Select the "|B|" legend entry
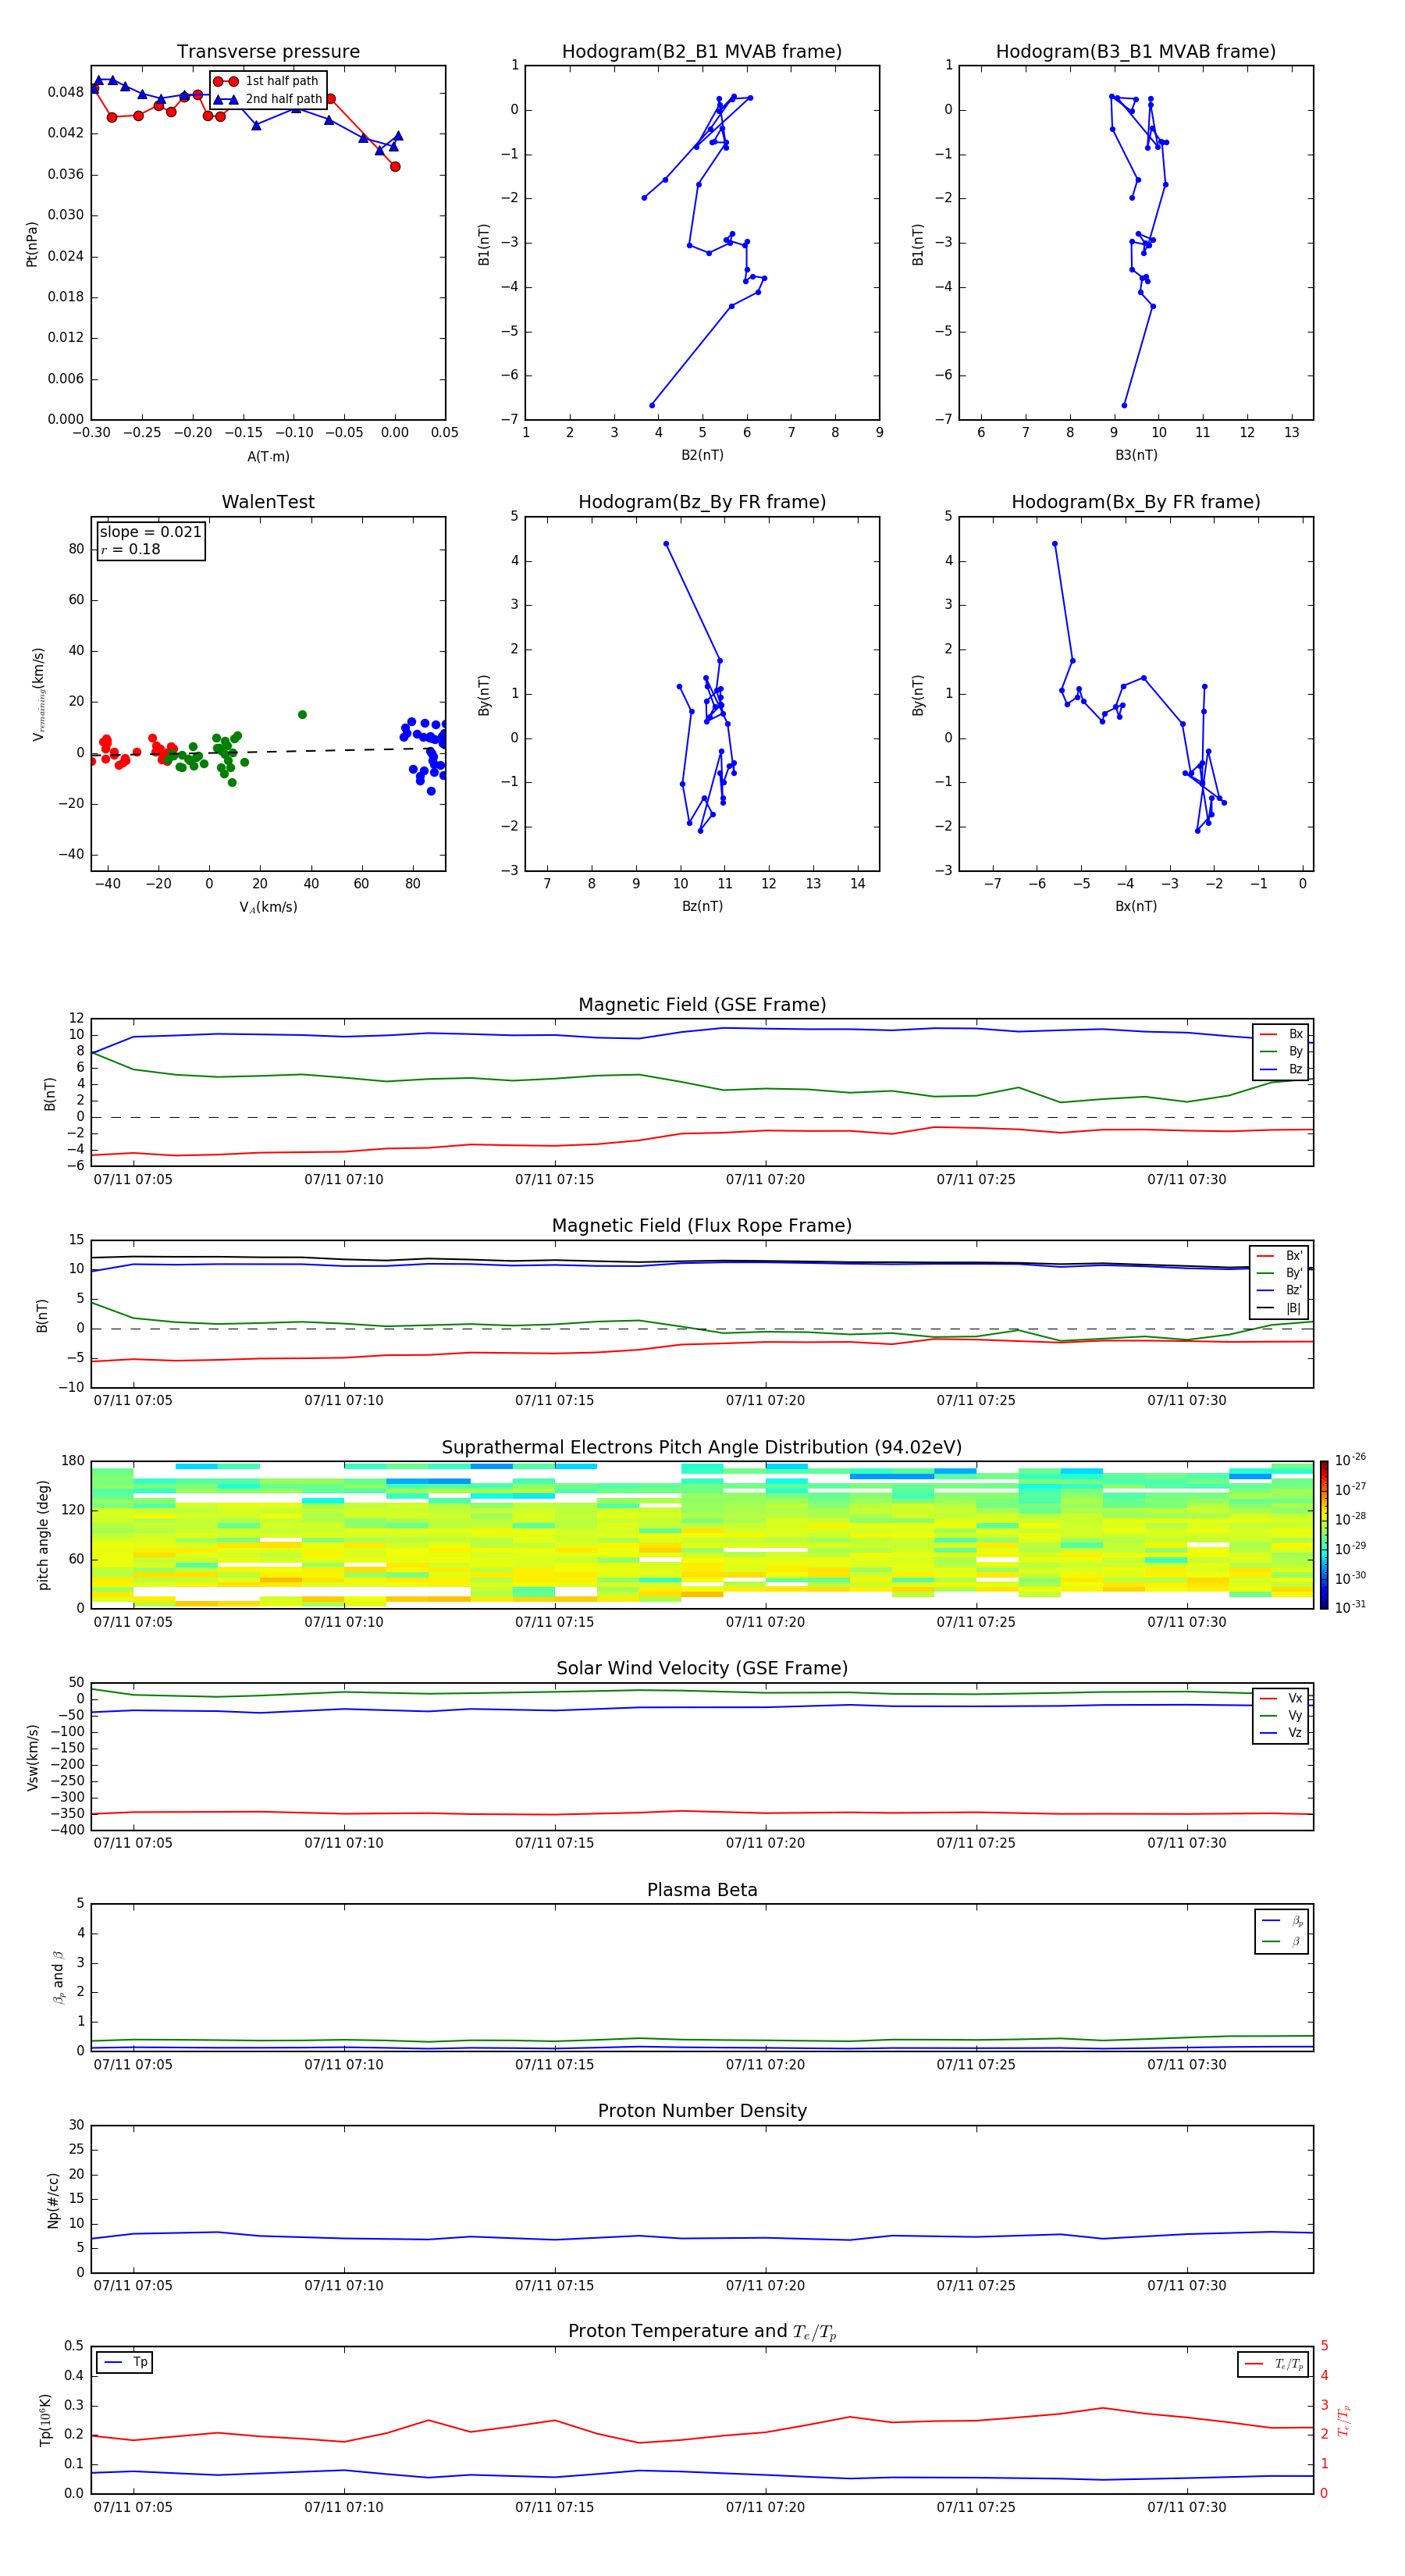This screenshot has width=1405, height=2576. (1280, 1308)
